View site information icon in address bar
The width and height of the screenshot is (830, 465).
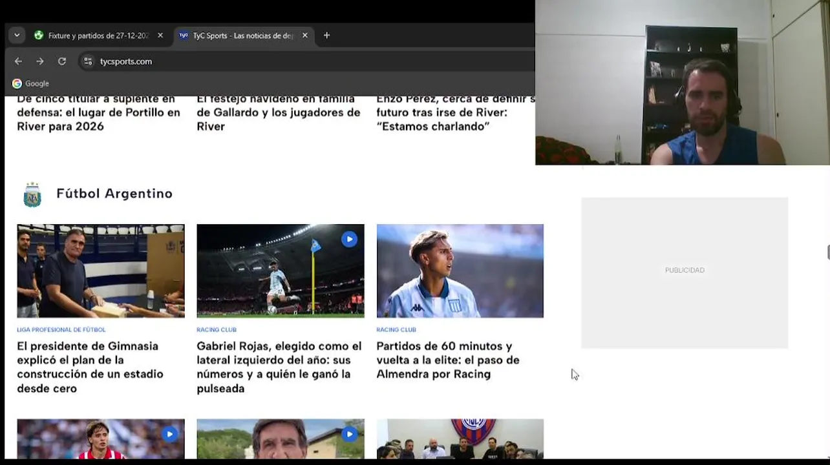pyautogui.click(x=89, y=61)
